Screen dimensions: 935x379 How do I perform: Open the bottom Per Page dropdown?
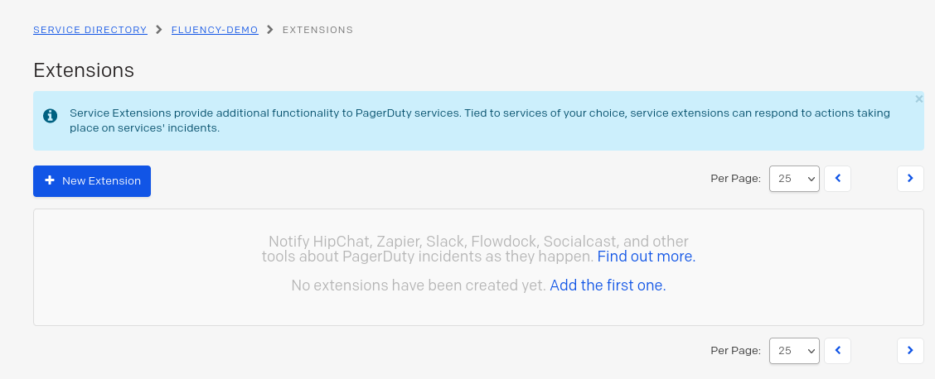(794, 351)
